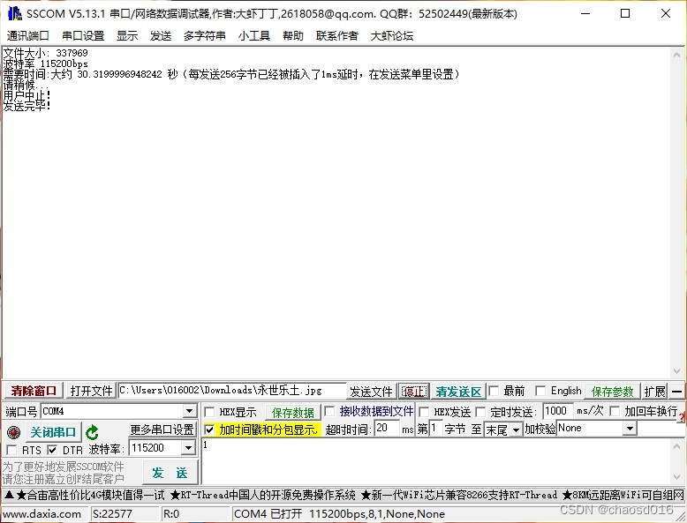Open the 加校验 None dropdown
The height and width of the screenshot is (523, 687).
(630, 429)
